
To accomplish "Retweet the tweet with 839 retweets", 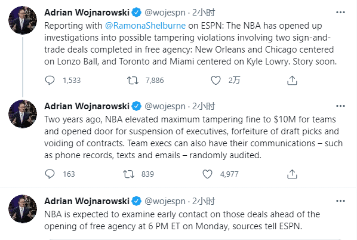I will coord(128,174).
